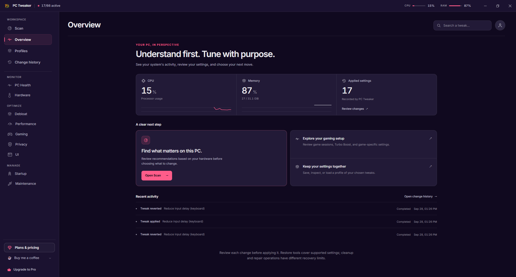Viewport: 516px width, 277px height.
Task: Open change history link
Action: pos(421,197)
